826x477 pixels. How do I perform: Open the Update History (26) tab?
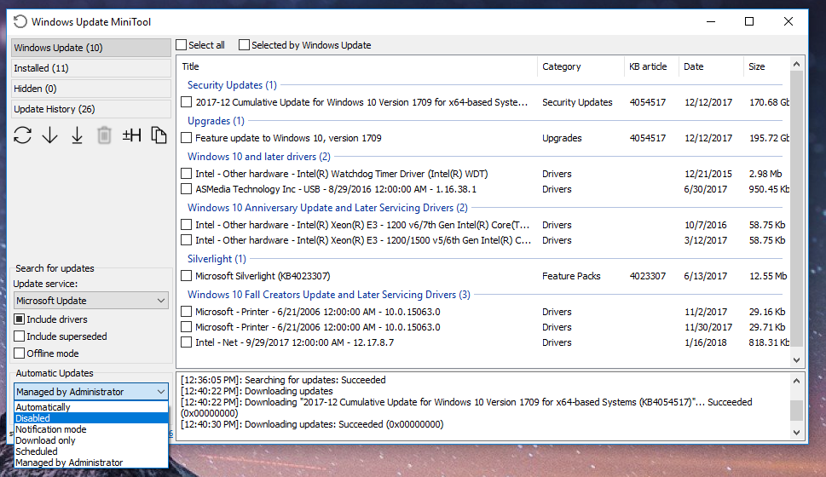click(x=91, y=109)
